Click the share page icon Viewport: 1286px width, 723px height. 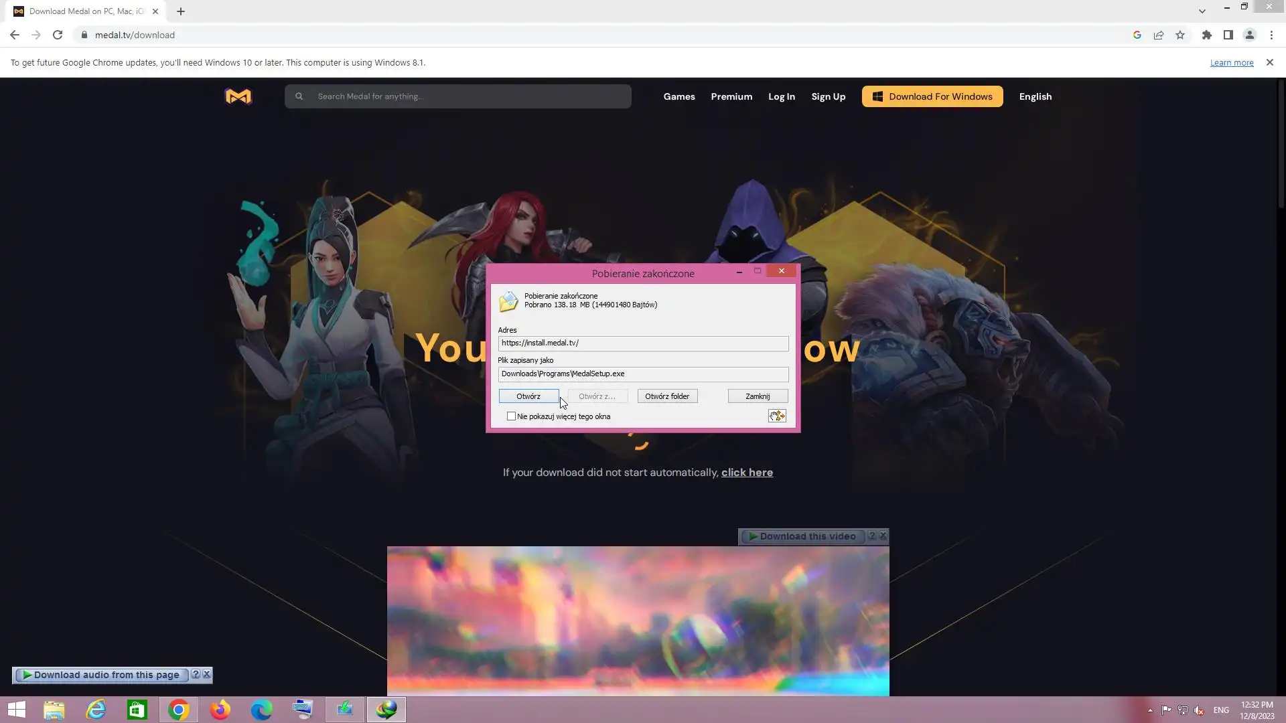pyautogui.click(x=1158, y=35)
